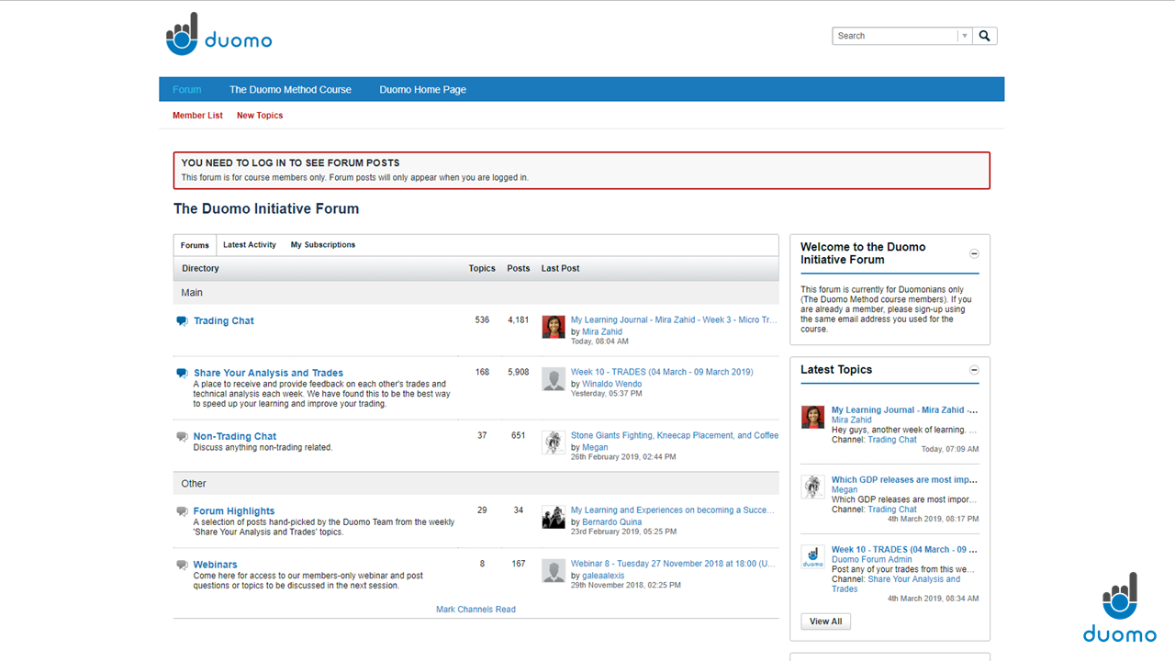Open last post 'My Learning Journal - Mira Zahid - Week 3'

[x=674, y=320]
